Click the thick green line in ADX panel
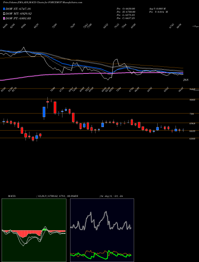The image size is (199, 262). [101, 255]
